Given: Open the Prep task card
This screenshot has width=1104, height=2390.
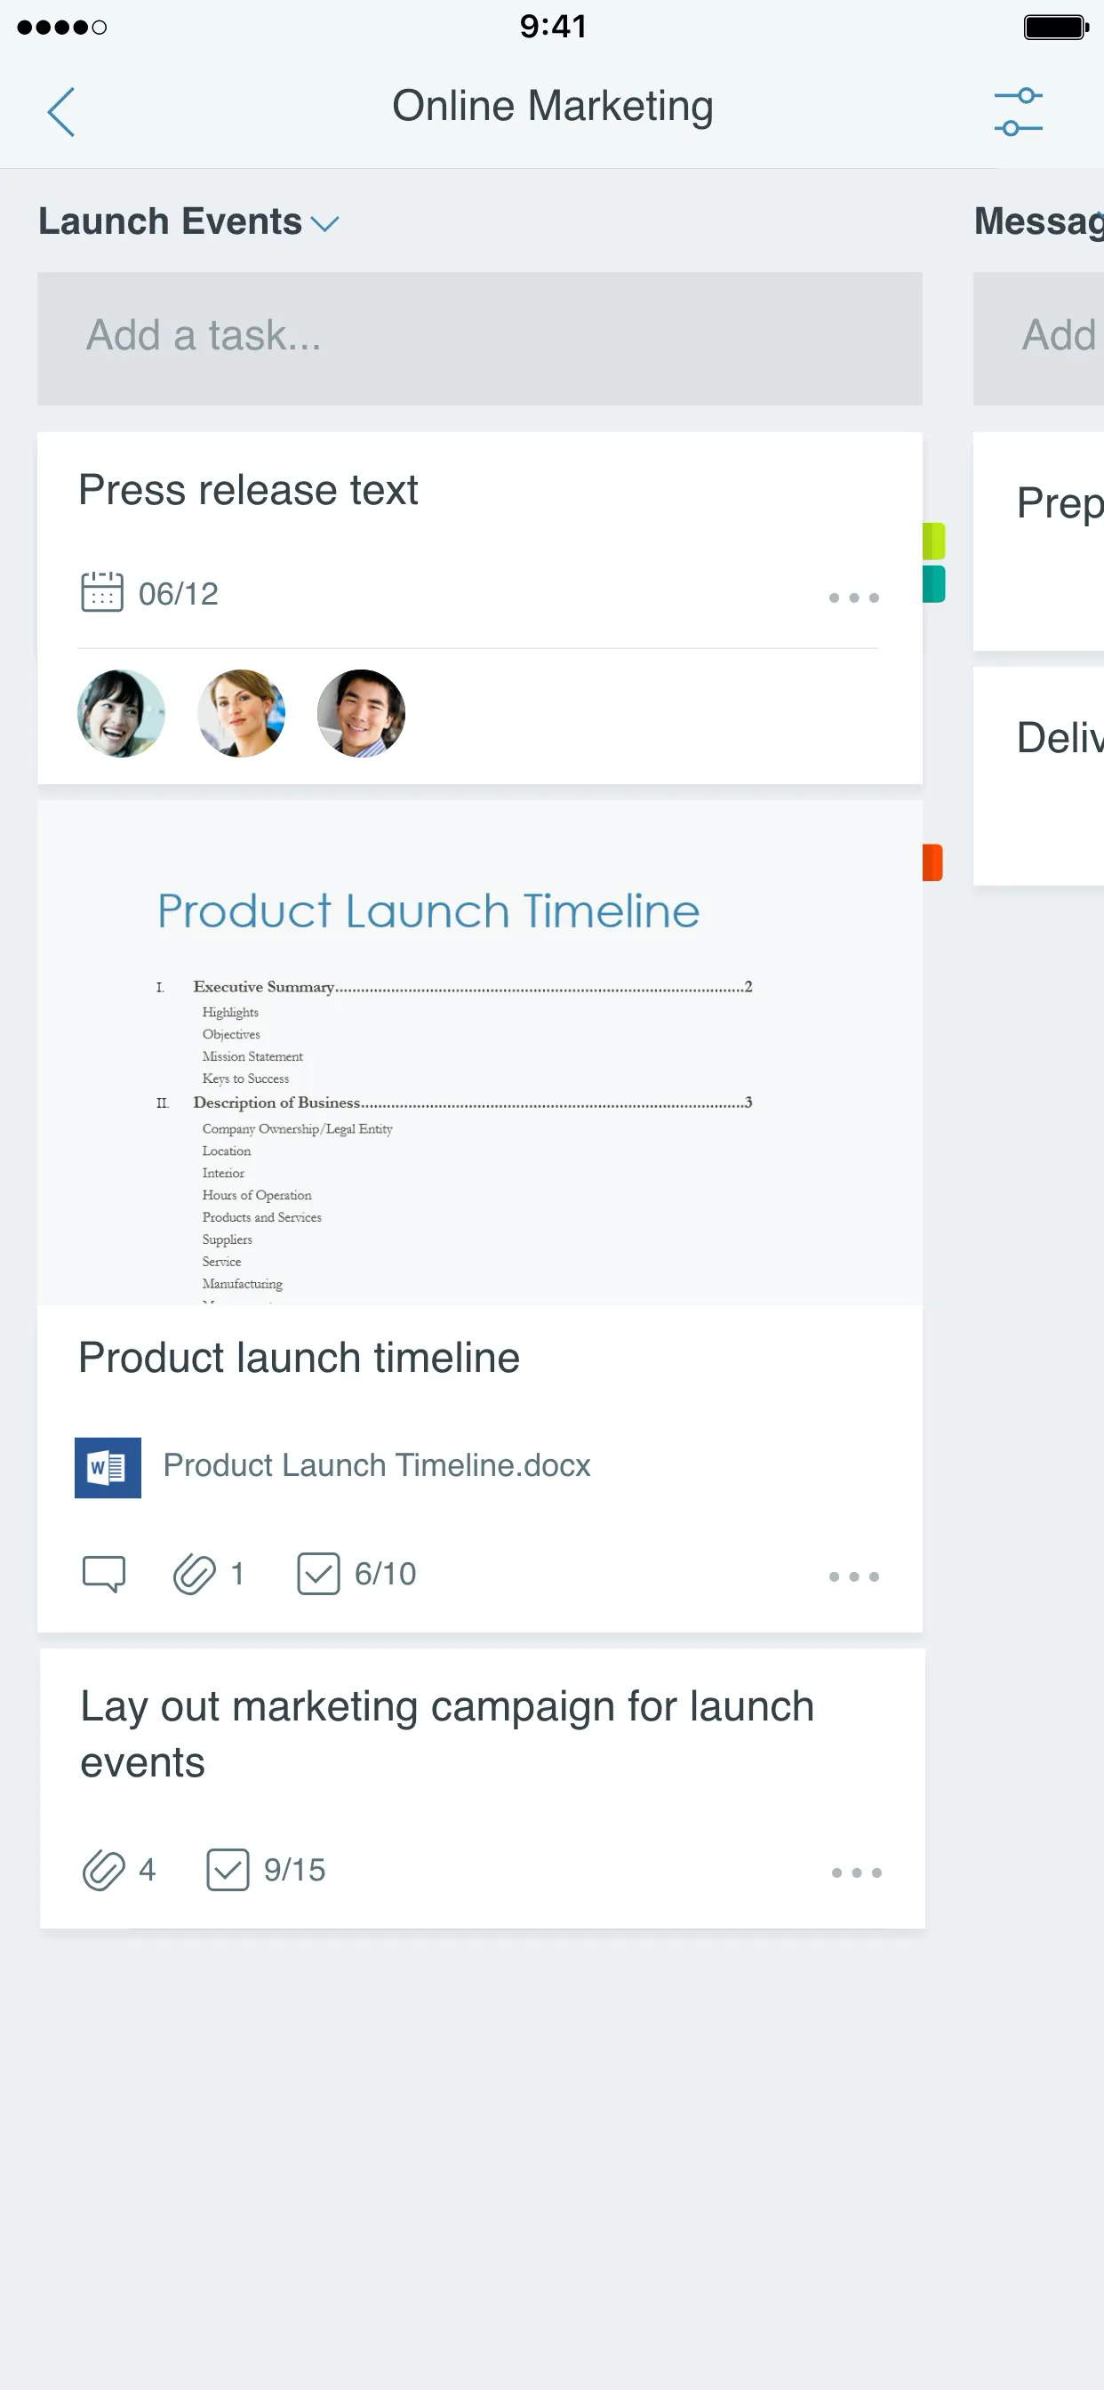Looking at the screenshot, I should tap(1039, 541).
